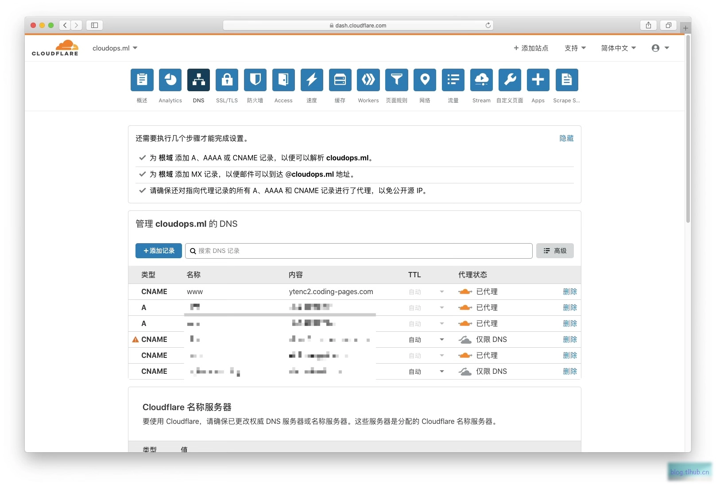Reload the page in the Safari address bar
The image size is (716, 485).
pos(488,25)
